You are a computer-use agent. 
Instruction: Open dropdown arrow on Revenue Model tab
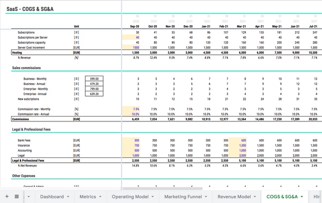[255, 197]
